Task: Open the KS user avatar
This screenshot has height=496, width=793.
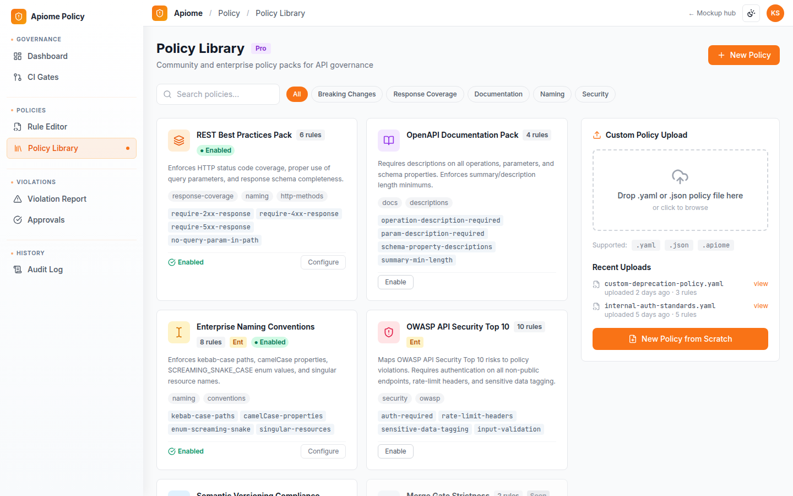Action: tap(775, 13)
